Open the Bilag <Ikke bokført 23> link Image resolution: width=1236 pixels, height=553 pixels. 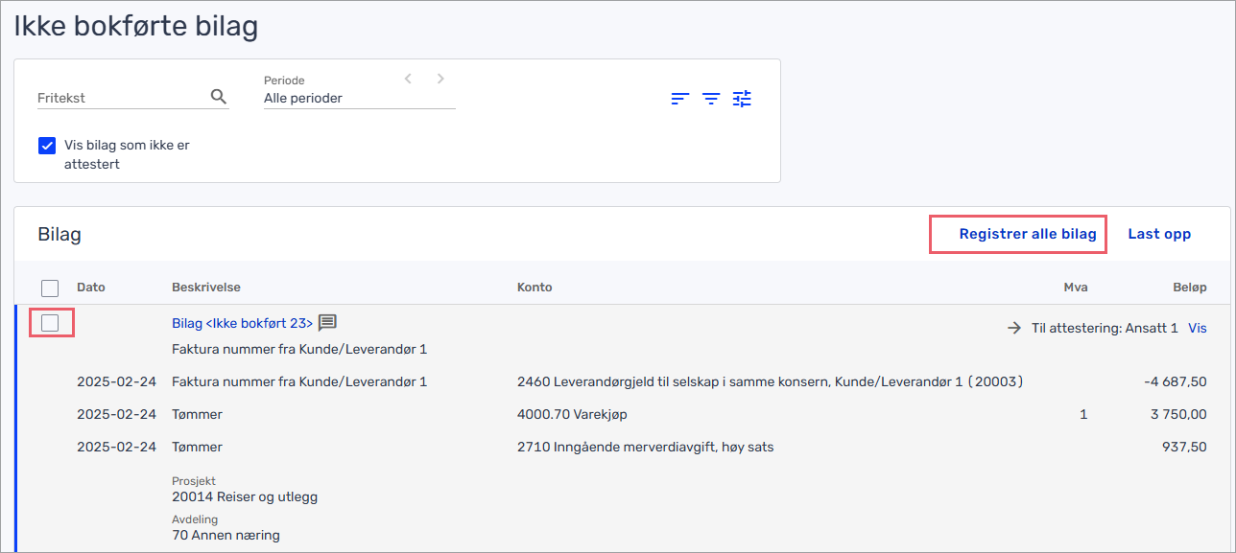click(x=242, y=324)
